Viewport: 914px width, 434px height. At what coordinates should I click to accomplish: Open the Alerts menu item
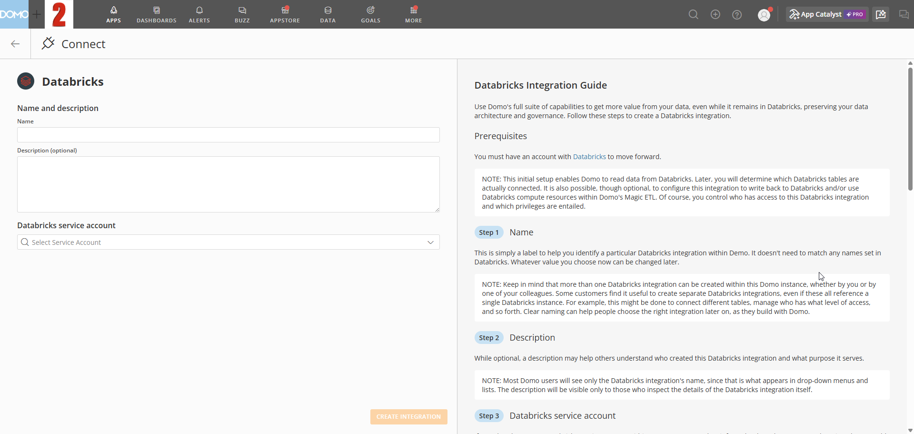pyautogui.click(x=199, y=14)
